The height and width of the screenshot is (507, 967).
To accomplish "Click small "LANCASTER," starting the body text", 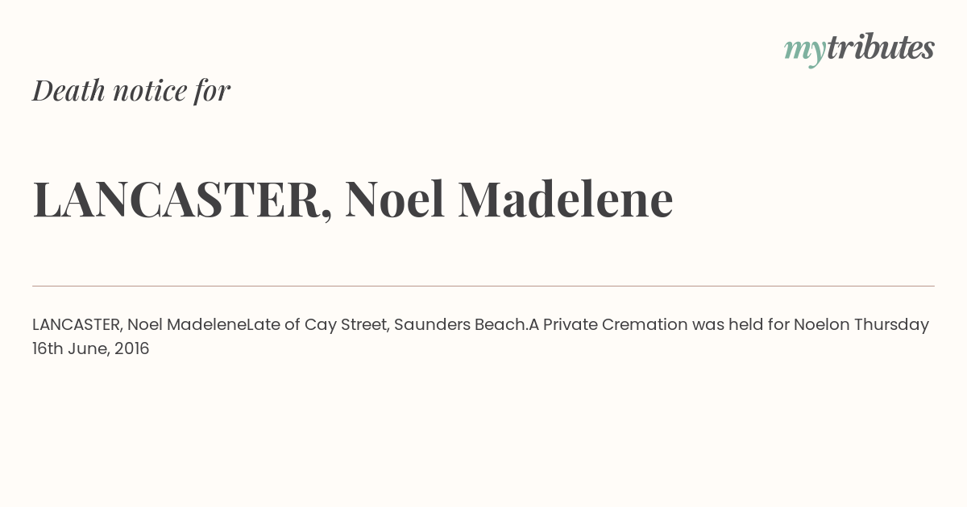I will [77, 325].
